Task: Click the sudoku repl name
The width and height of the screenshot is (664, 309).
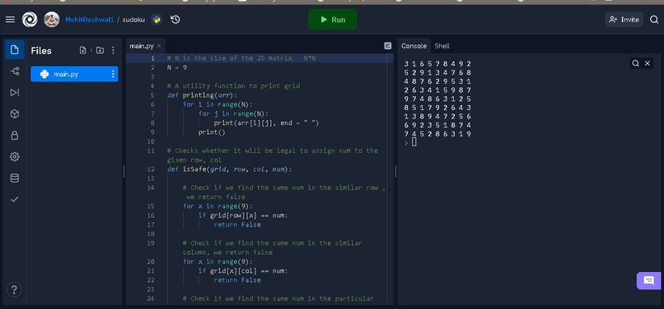Action: [133, 20]
